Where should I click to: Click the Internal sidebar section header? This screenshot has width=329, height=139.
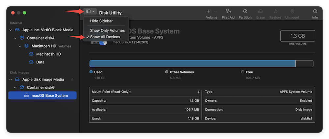click(16, 23)
